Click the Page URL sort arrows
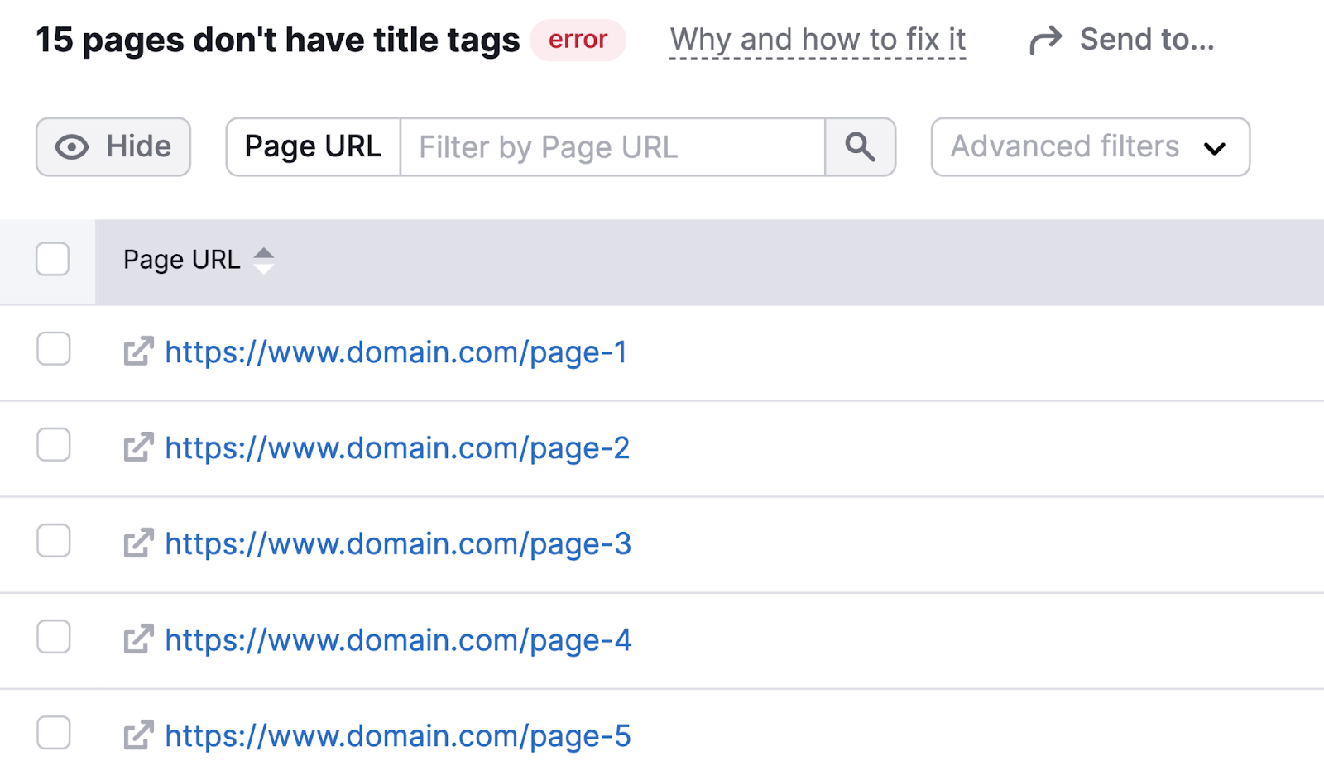Viewport: 1324px width, 780px height. coord(265,260)
